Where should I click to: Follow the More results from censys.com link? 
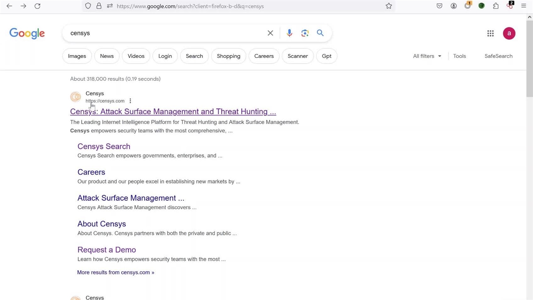click(x=115, y=272)
